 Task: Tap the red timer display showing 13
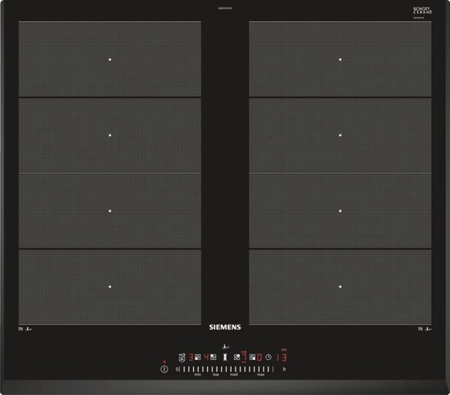(x=281, y=357)
